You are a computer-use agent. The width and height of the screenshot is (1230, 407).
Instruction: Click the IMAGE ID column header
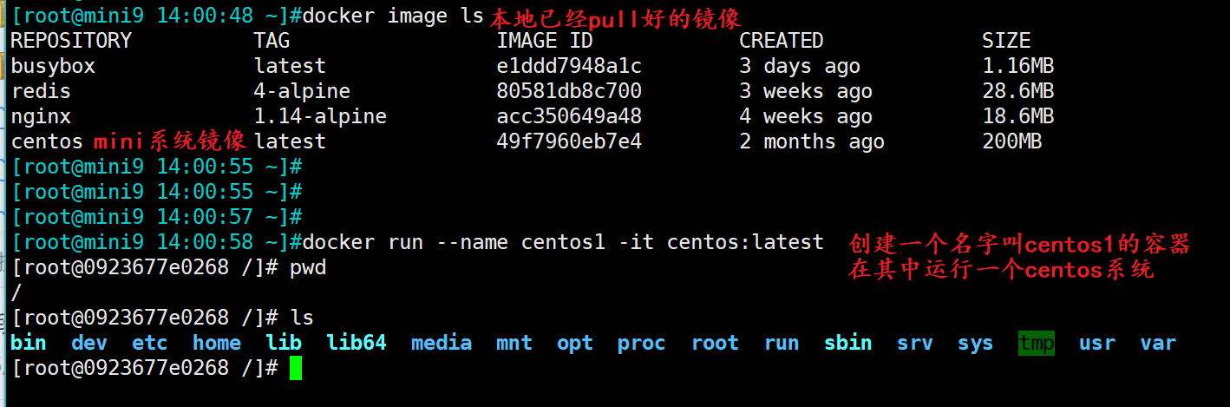click(x=545, y=41)
